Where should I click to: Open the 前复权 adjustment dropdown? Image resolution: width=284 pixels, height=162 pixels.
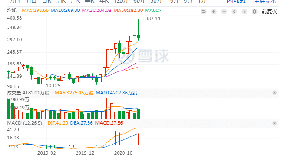[269, 11]
